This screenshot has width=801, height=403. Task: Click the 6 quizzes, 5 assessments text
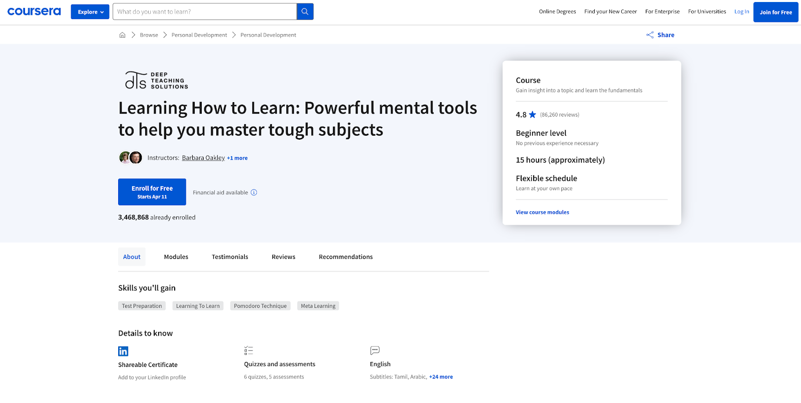pos(274,377)
